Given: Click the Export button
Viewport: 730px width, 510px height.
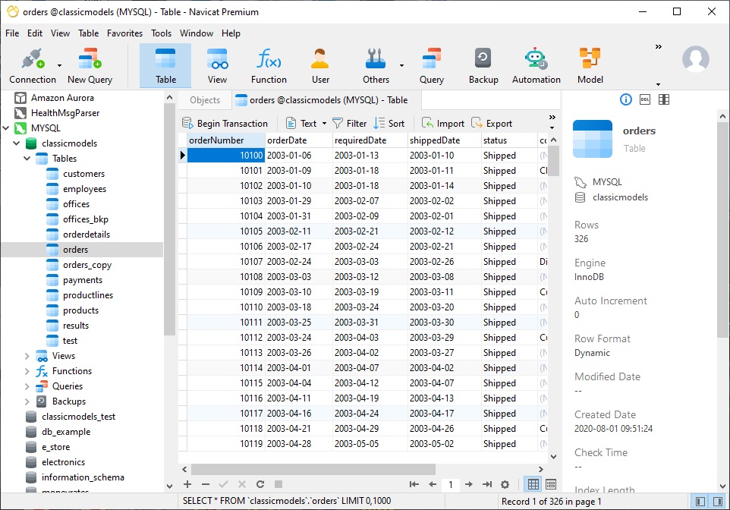Looking at the screenshot, I should point(492,124).
